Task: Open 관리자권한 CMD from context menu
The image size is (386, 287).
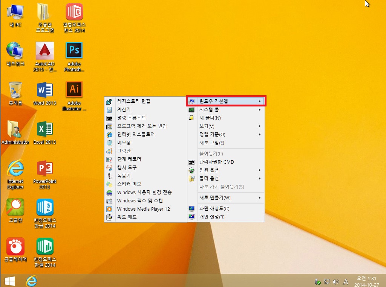Action: click(226, 162)
